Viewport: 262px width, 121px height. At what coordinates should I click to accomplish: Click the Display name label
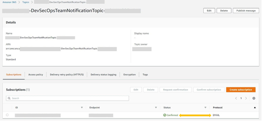[142, 33]
